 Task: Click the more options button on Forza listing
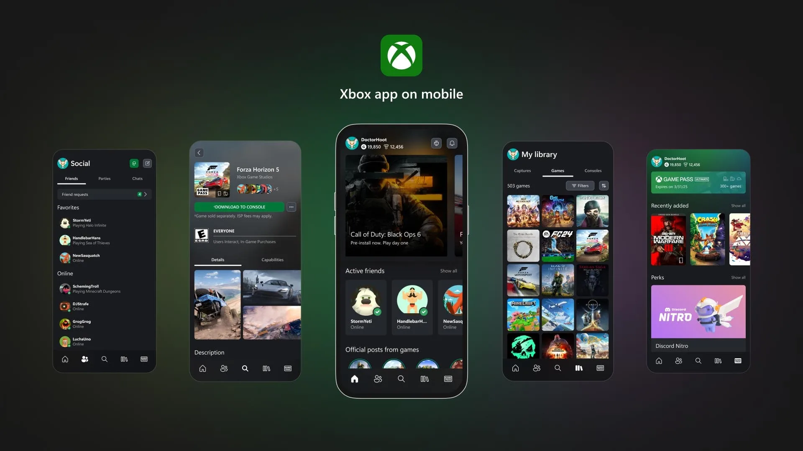(x=291, y=207)
